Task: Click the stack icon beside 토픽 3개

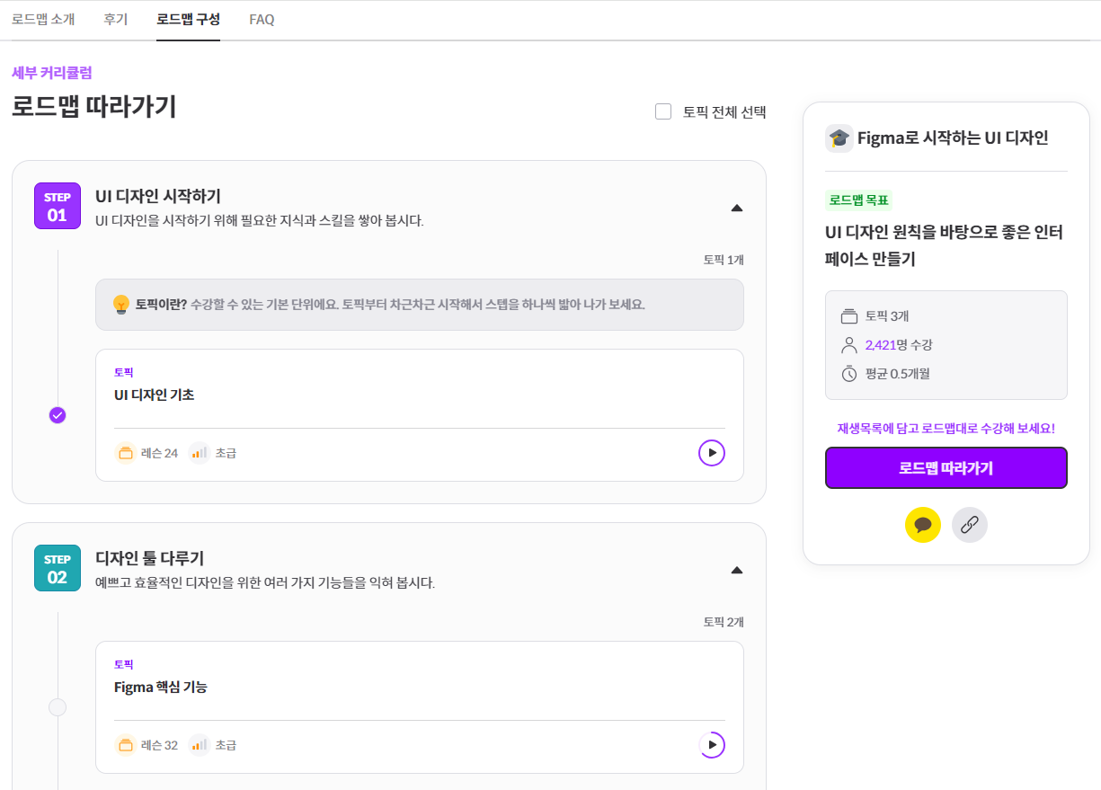Action: click(x=849, y=316)
